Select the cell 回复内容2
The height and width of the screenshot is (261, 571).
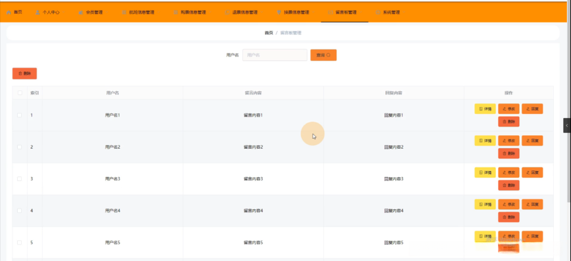click(394, 147)
